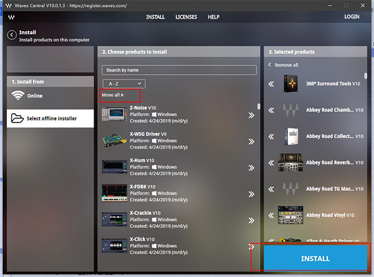The image size is (374, 277).
Task: Open the LICENSES menu tab
Action: tap(186, 17)
